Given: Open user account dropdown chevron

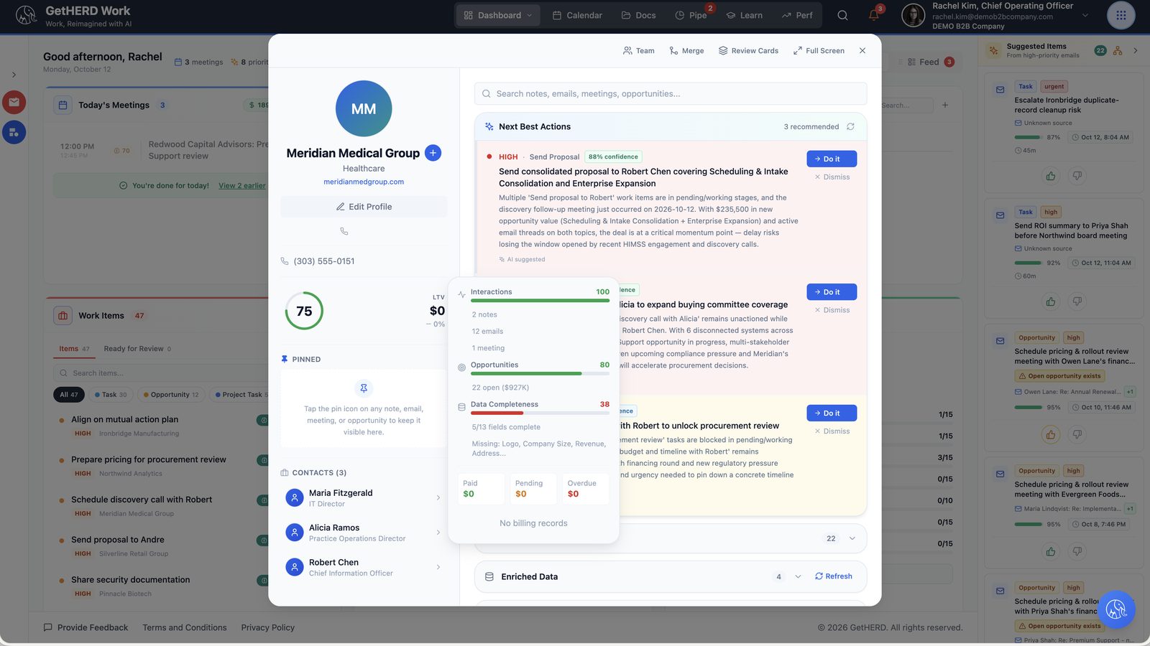Looking at the screenshot, I should point(1085,15).
